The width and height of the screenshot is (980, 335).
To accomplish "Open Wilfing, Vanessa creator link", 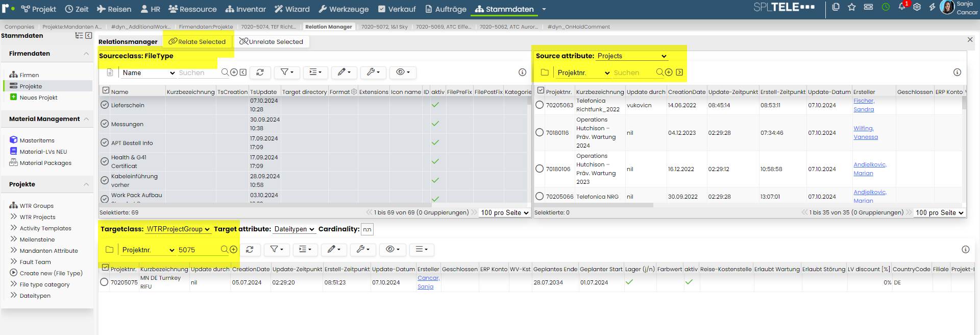I will [x=866, y=133].
